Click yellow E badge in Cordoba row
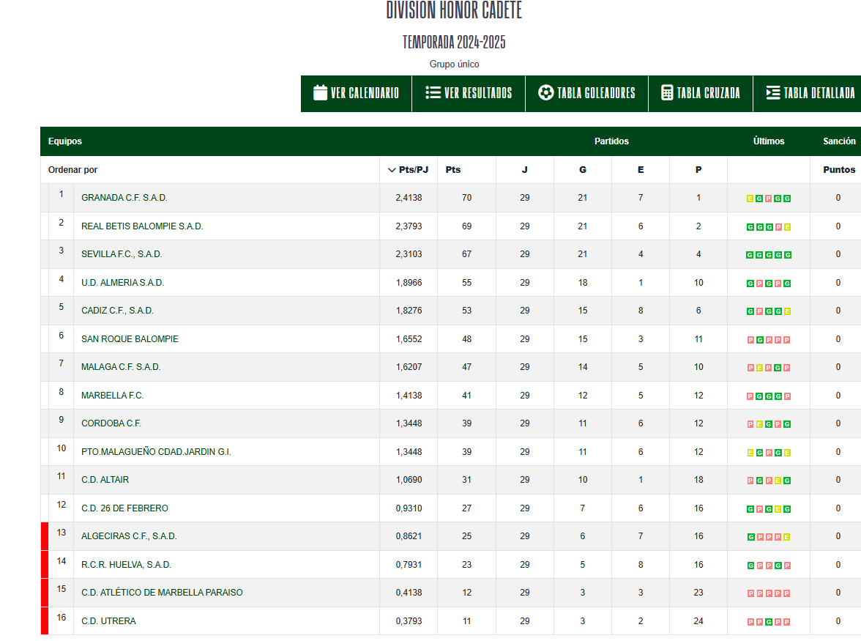The image size is (861, 641). (759, 425)
